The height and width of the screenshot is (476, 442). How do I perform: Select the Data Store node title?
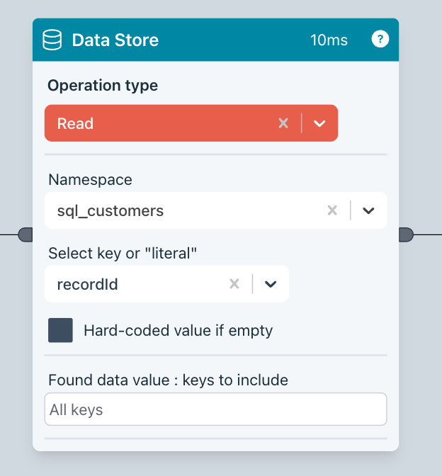[x=115, y=40]
